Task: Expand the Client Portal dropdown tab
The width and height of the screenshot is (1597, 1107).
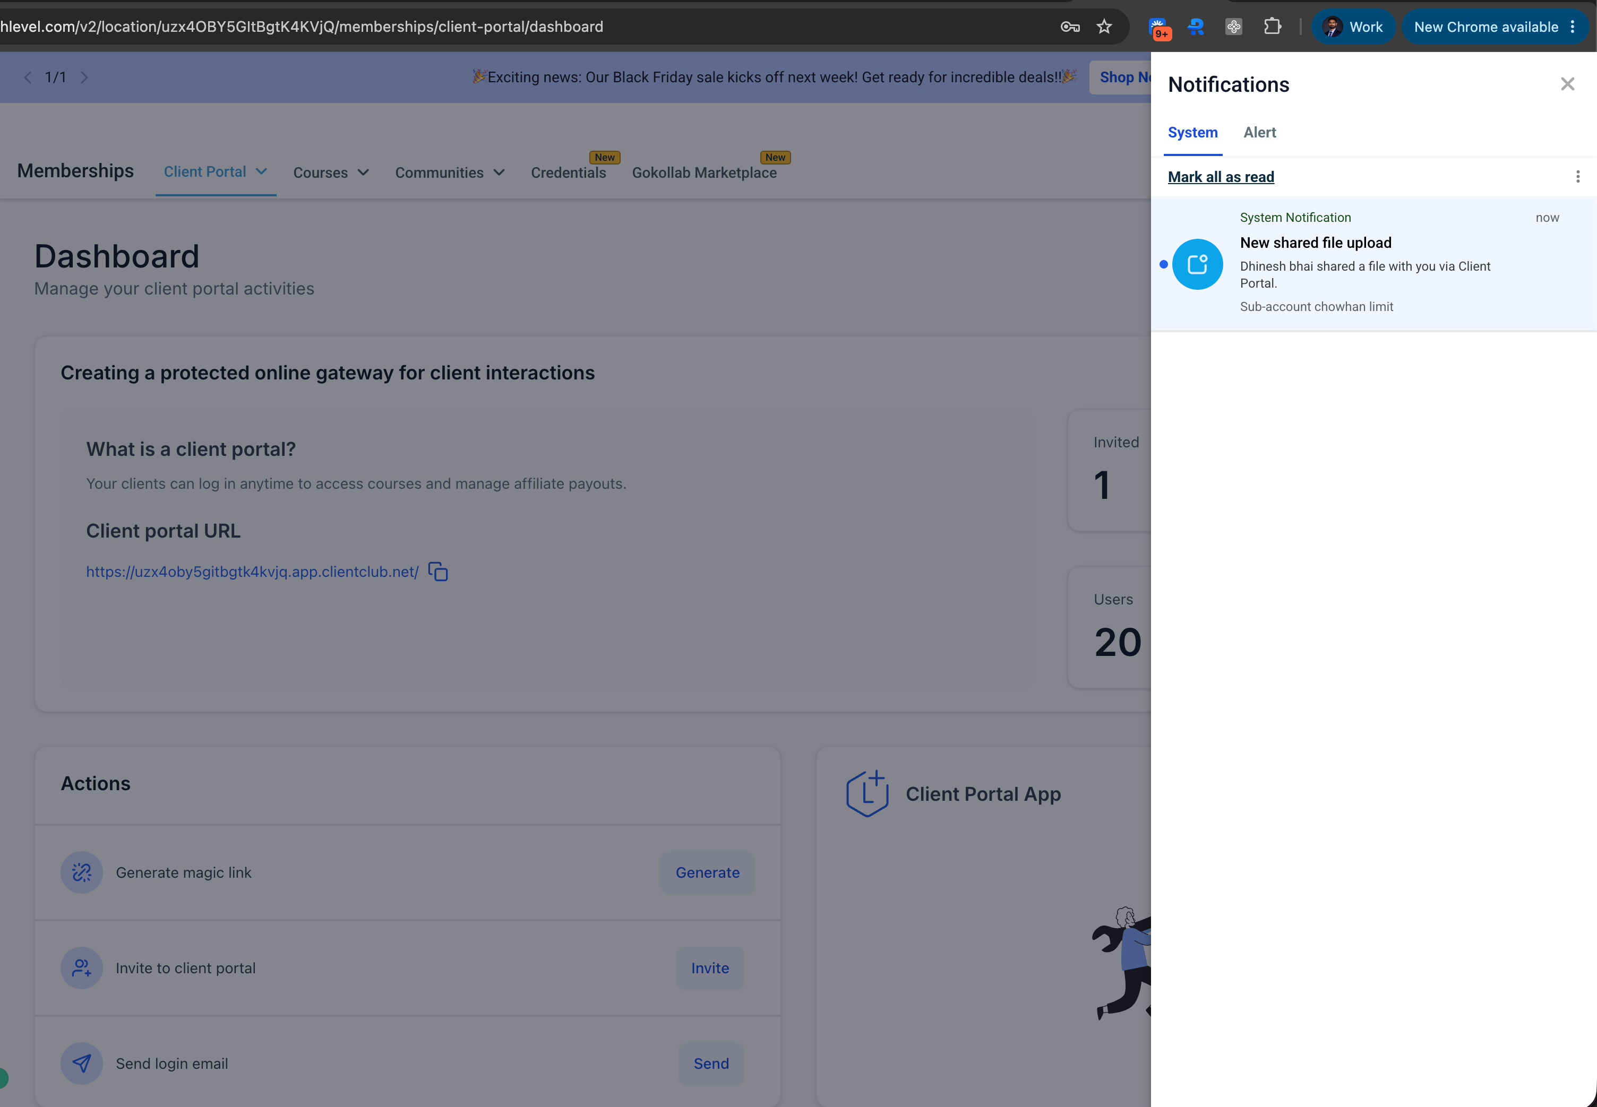Action: pyautogui.click(x=216, y=172)
